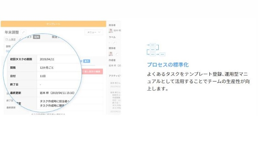This screenshot has width=258, height=145.
Task: Click the 最終更新 entry by 岩本 梓
Action: pos(57,93)
